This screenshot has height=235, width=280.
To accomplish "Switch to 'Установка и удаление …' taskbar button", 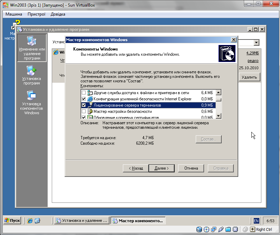I will (x=81, y=221).
